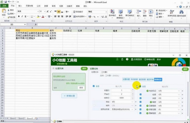The height and width of the screenshot is (123, 190).
Task: Click the cell borders icon
Action: 32,16
